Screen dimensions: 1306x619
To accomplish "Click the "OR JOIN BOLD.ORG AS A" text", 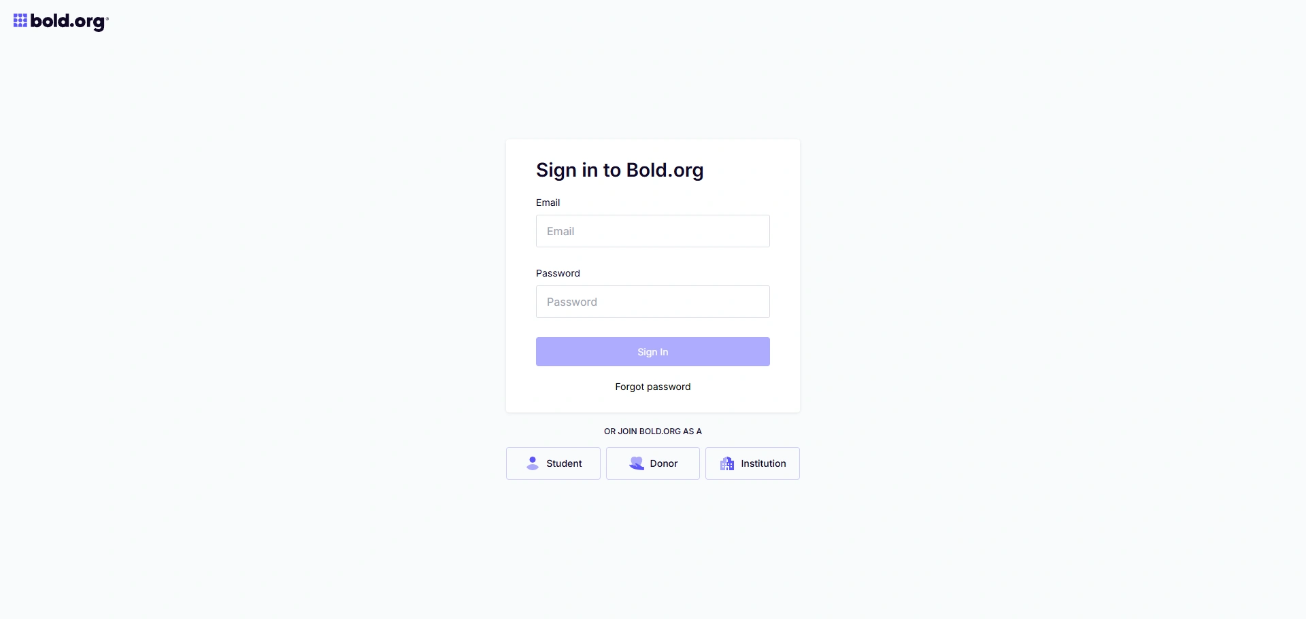I will [652, 431].
